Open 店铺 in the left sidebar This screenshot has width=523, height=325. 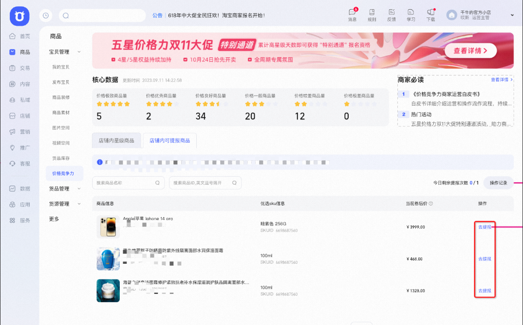pos(20,116)
